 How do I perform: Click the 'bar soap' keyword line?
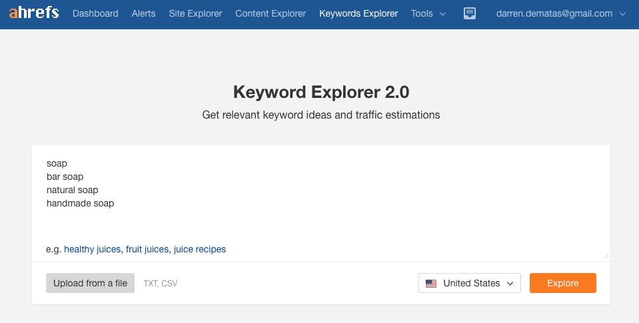pyautogui.click(x=65, y=176)
